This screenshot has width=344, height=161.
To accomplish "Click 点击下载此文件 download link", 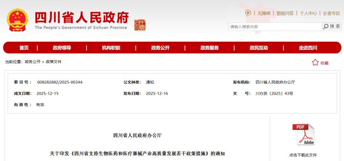I will 303,155.
